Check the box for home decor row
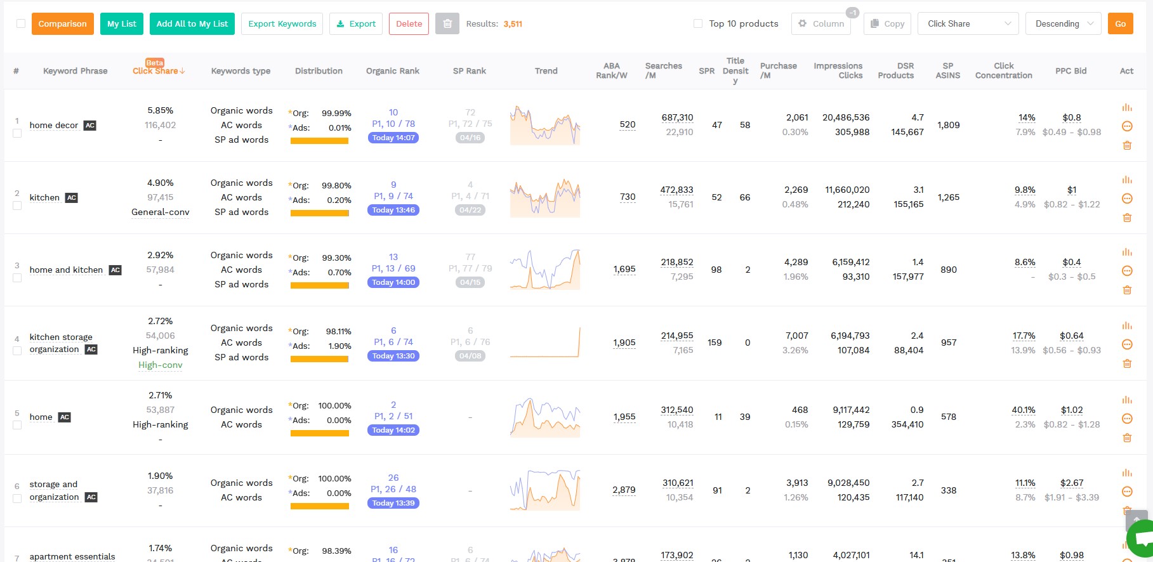The width and height of the screenshot is (1153, 562). pos(17,133)
